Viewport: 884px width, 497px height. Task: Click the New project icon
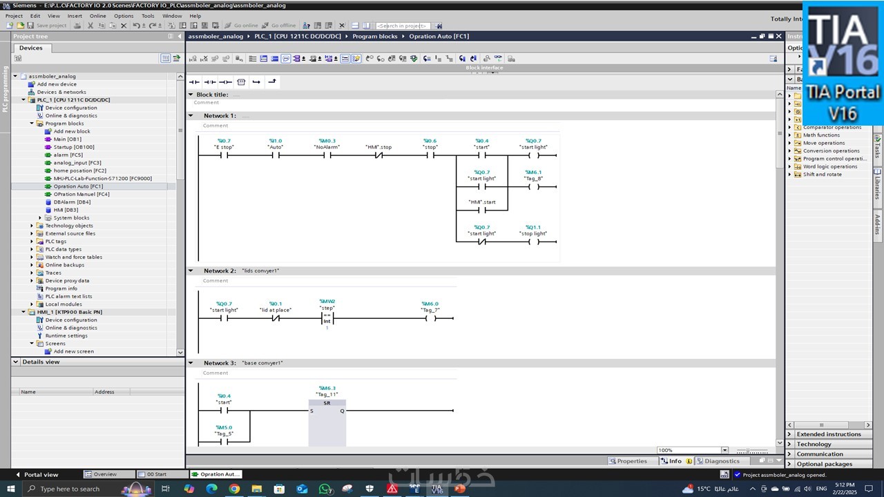tap(10, 26)
